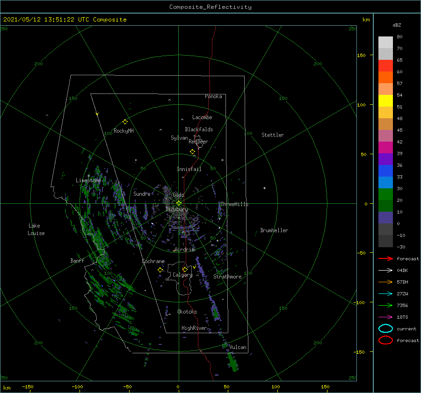Screen dimensions: 421x393
Task: Pick the bright green swatch below 30
Action: [385, 194]
